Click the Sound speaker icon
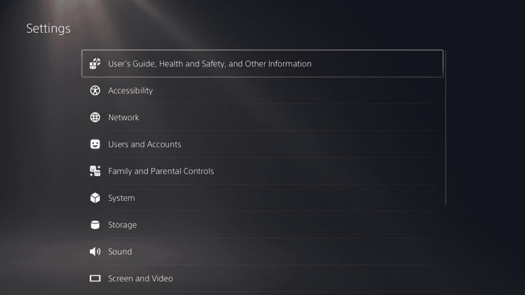Image resolution: width=525 pixels, height=295 pixels. (95, 251)
